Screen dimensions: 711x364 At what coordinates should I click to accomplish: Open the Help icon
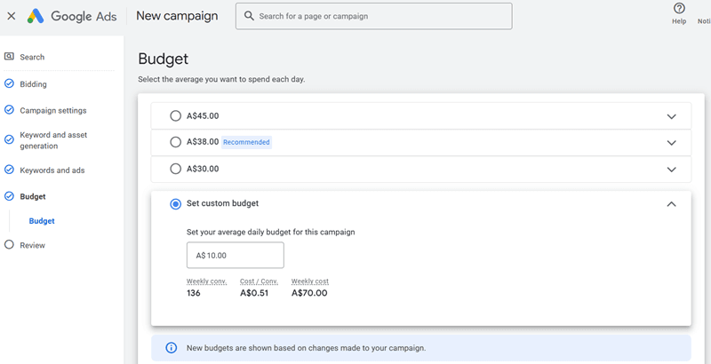[x=679, y=9]
